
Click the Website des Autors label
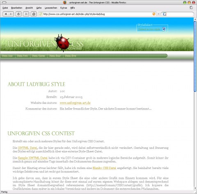coord(44,103)
